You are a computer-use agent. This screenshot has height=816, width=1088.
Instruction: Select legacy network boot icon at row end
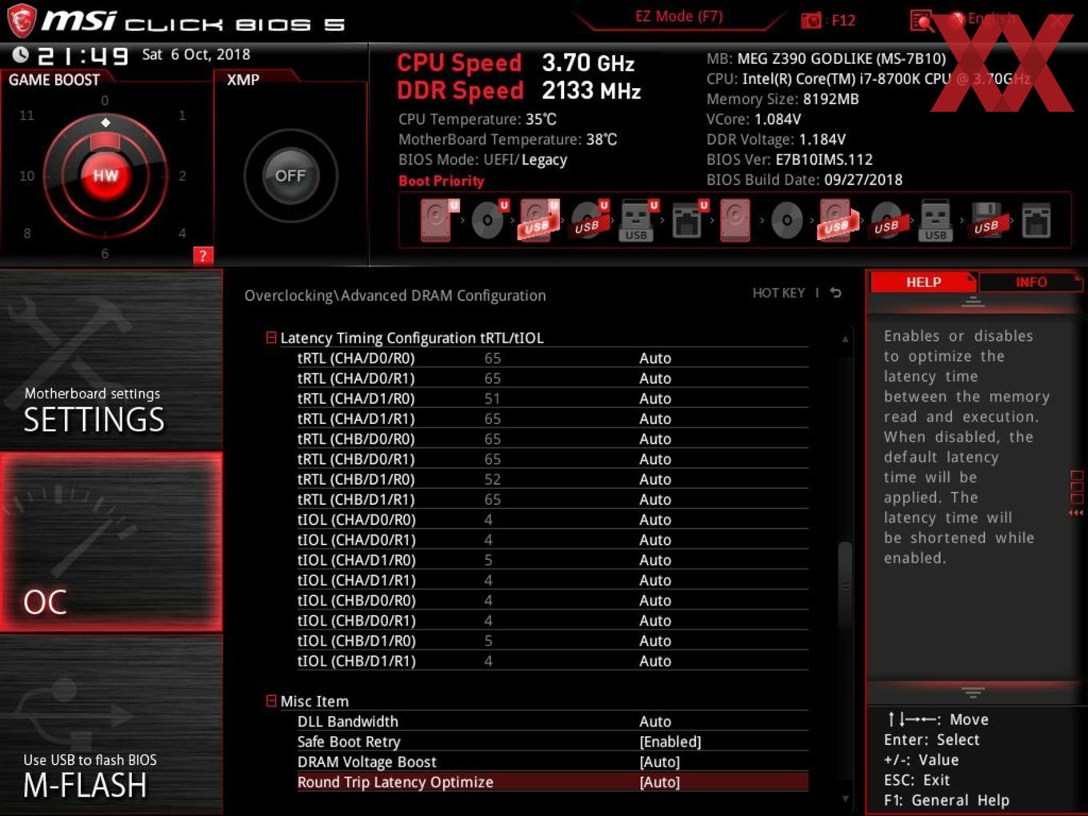[1037, 220]
